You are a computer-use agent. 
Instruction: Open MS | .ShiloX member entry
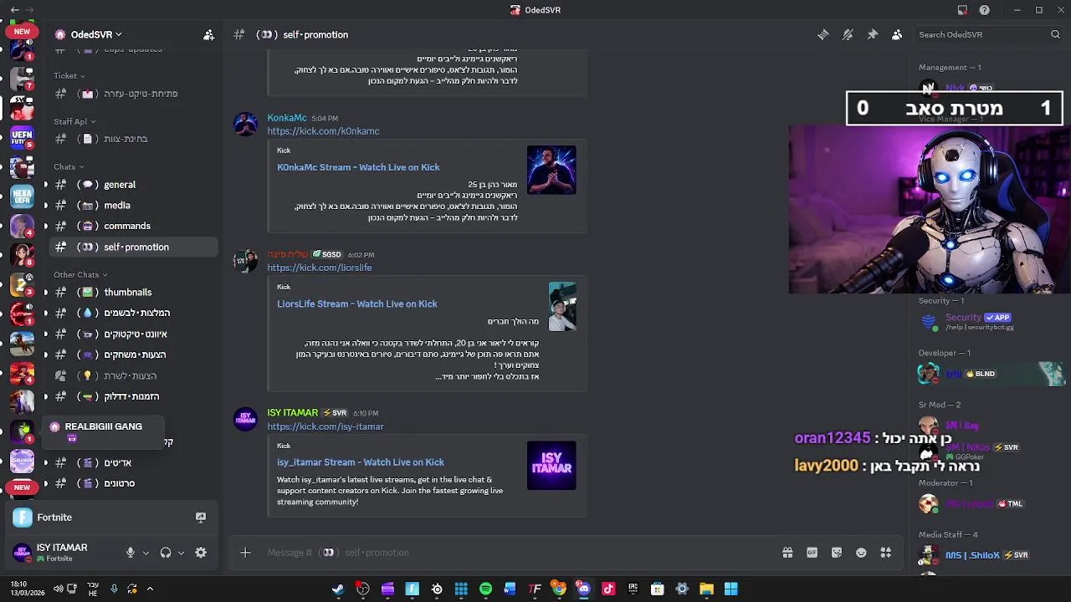point(991,556)
